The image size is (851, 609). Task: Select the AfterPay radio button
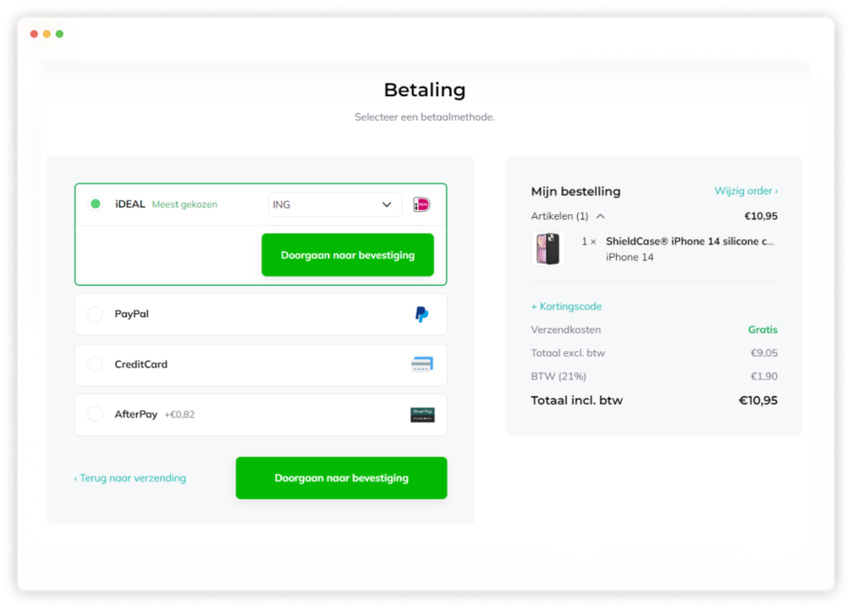[95, 414]
